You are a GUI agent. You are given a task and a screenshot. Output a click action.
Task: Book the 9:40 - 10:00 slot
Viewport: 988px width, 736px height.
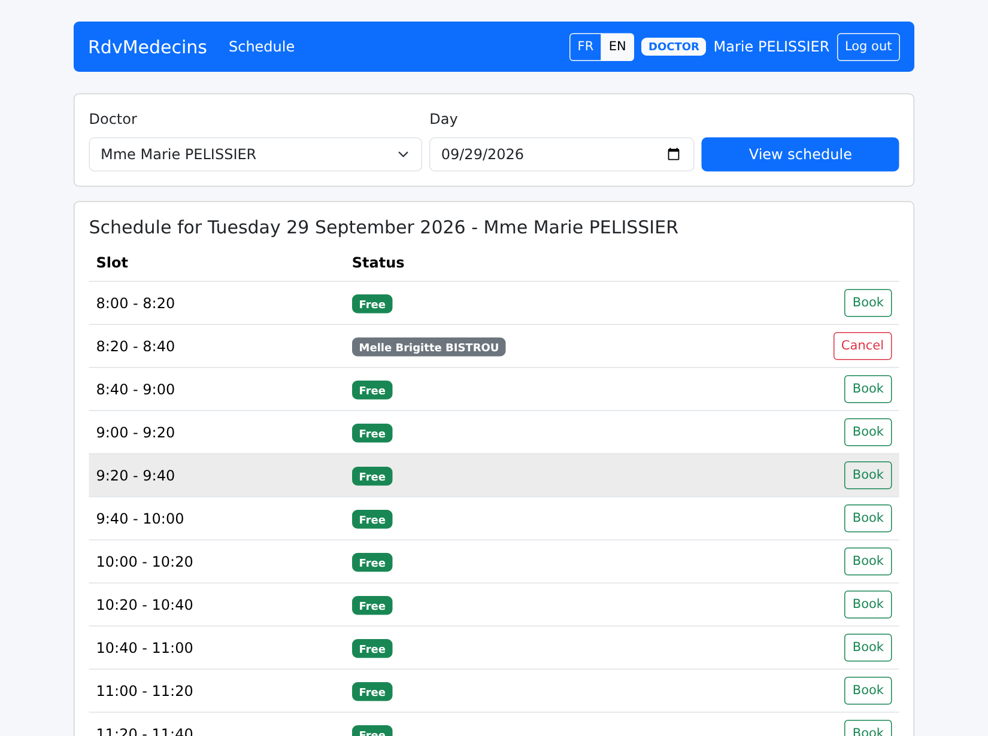pos(868,518)
